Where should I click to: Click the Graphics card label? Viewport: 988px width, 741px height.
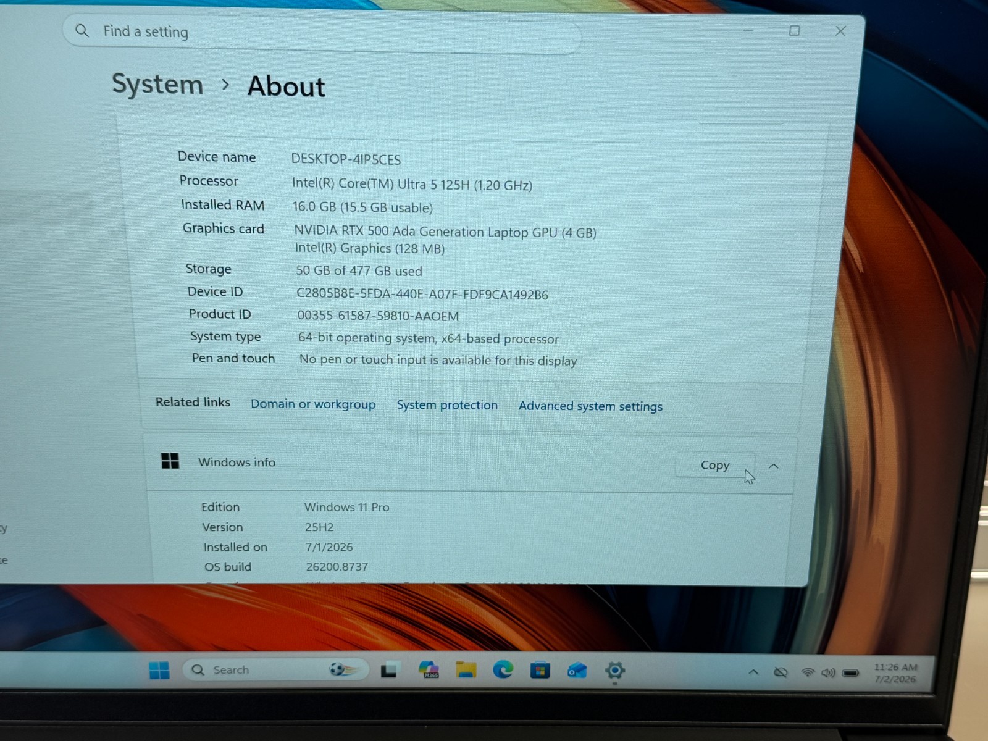coord(224,228)
